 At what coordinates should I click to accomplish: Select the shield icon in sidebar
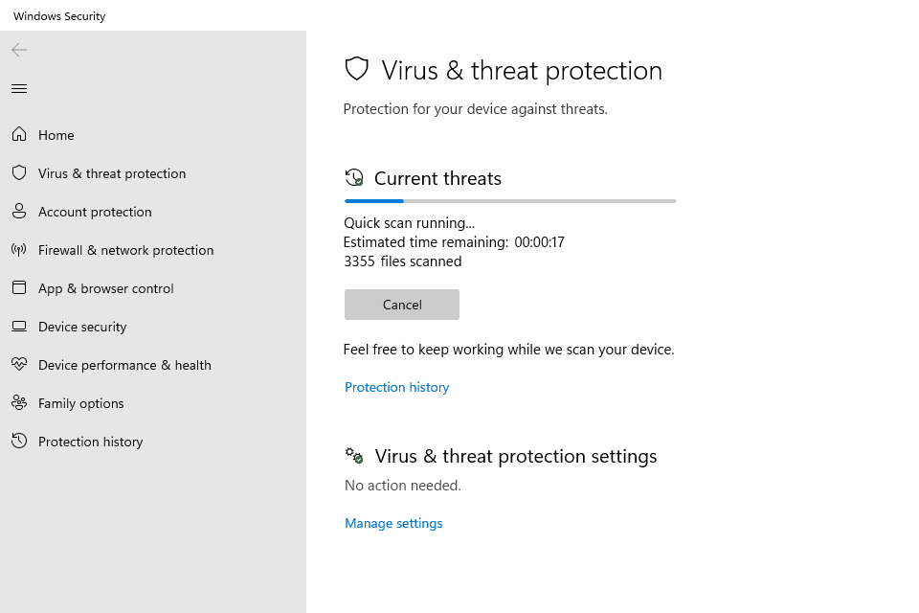tap(19, 173)
